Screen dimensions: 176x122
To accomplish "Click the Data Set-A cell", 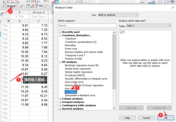I will click(39, 17).
